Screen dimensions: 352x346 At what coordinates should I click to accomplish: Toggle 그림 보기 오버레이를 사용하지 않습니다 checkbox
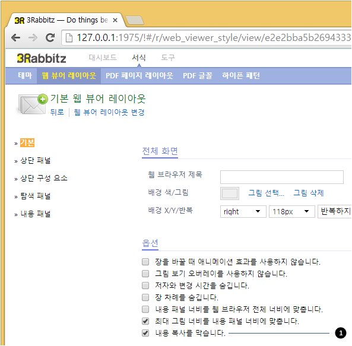145,274
